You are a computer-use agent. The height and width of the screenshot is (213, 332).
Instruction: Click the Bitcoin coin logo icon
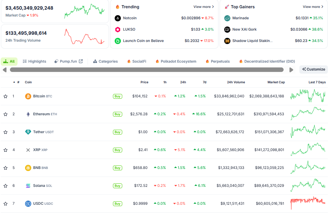tap(28, 96)
